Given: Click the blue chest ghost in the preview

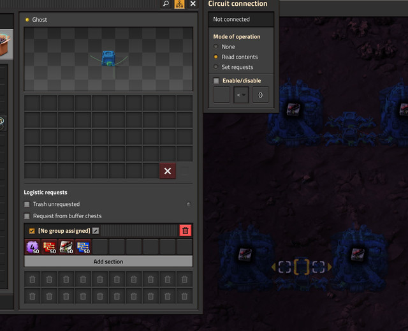Looking at the screenshot, I should pyautogui.click(x=108, y=58).
